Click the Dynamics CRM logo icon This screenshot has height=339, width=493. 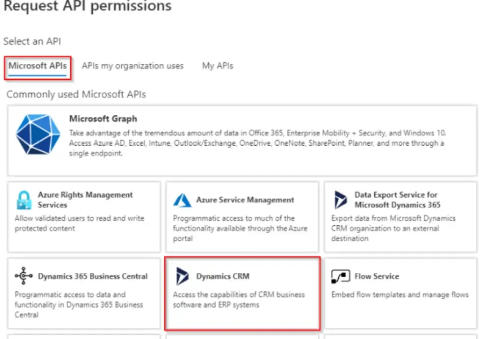(182, 276)
